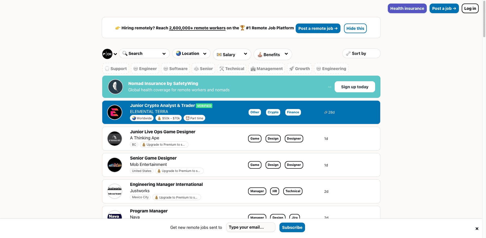Click the Nomad Insurance SafetyWing logo
The width and height of the screenshot is (486, 238).
115,86
